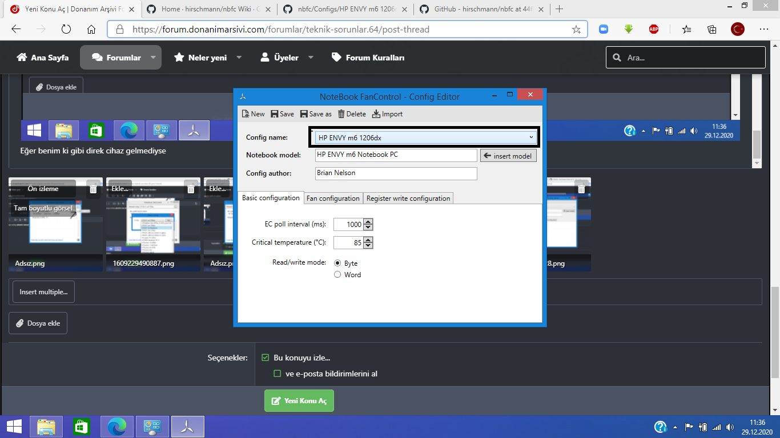Viewport: 780px width, 438px height.
Task: Open the 1609229490887.png attachment thumbnail
Action: [153, 224]
